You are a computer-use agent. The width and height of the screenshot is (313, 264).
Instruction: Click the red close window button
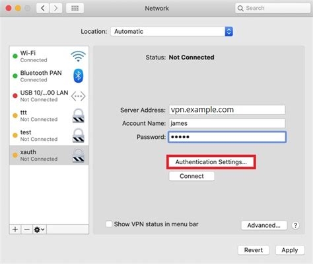(9, 9)
